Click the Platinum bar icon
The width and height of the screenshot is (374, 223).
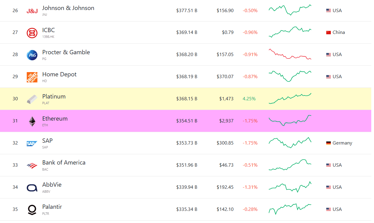[x=32, y=99]
